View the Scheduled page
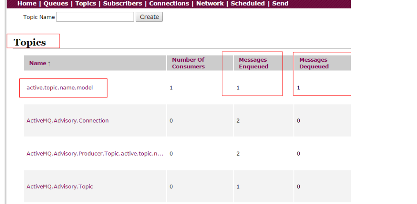The image size is (417, 204). [x=247, y=4]
